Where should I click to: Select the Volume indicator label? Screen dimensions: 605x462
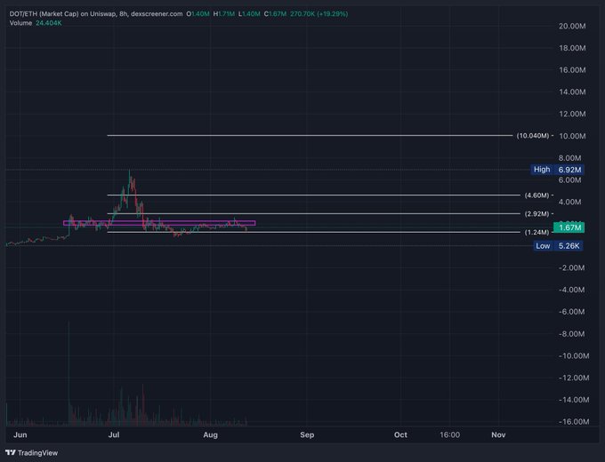pyautogui.click(x=20, y=23)
